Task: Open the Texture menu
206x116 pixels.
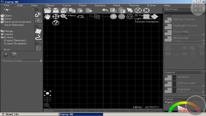Action: click(x=134, y=5)
